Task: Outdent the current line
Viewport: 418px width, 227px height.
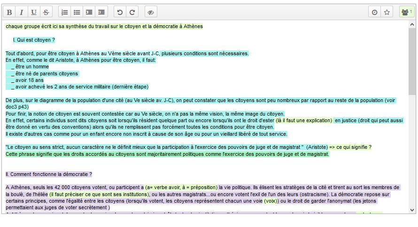Action: point(101,12)
